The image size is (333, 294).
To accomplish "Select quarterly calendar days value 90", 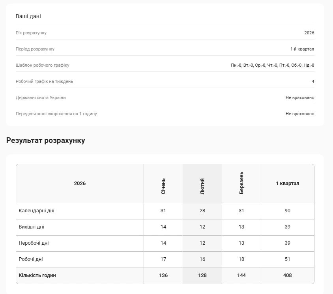I will [x=287, y=211].
